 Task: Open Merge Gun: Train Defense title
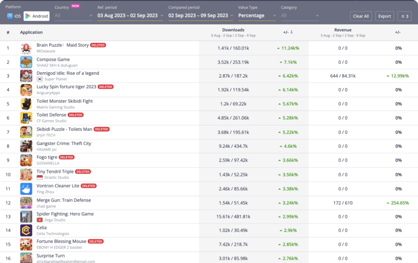pyautogui.click(x=64, y=200)
